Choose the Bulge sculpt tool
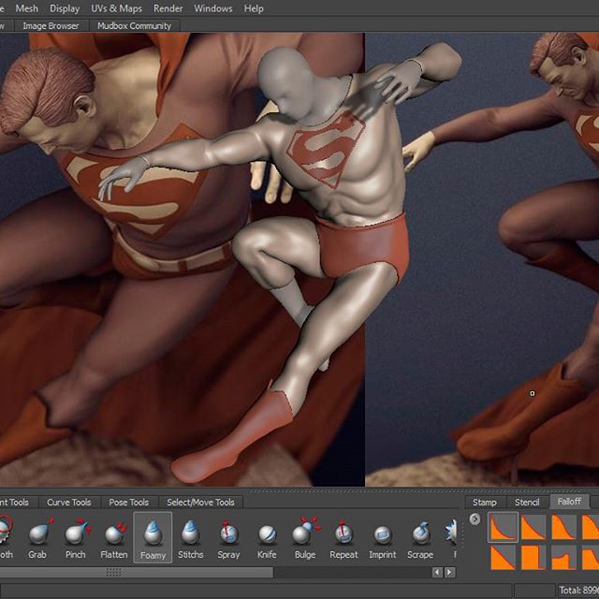This screenshot has width=599, height=599. click(305, 535)
